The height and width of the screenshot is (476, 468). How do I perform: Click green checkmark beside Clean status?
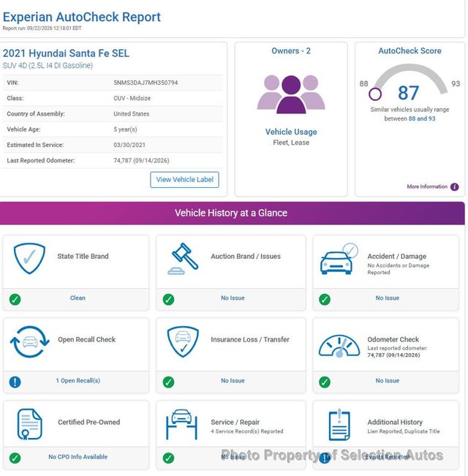coord(15,299)
